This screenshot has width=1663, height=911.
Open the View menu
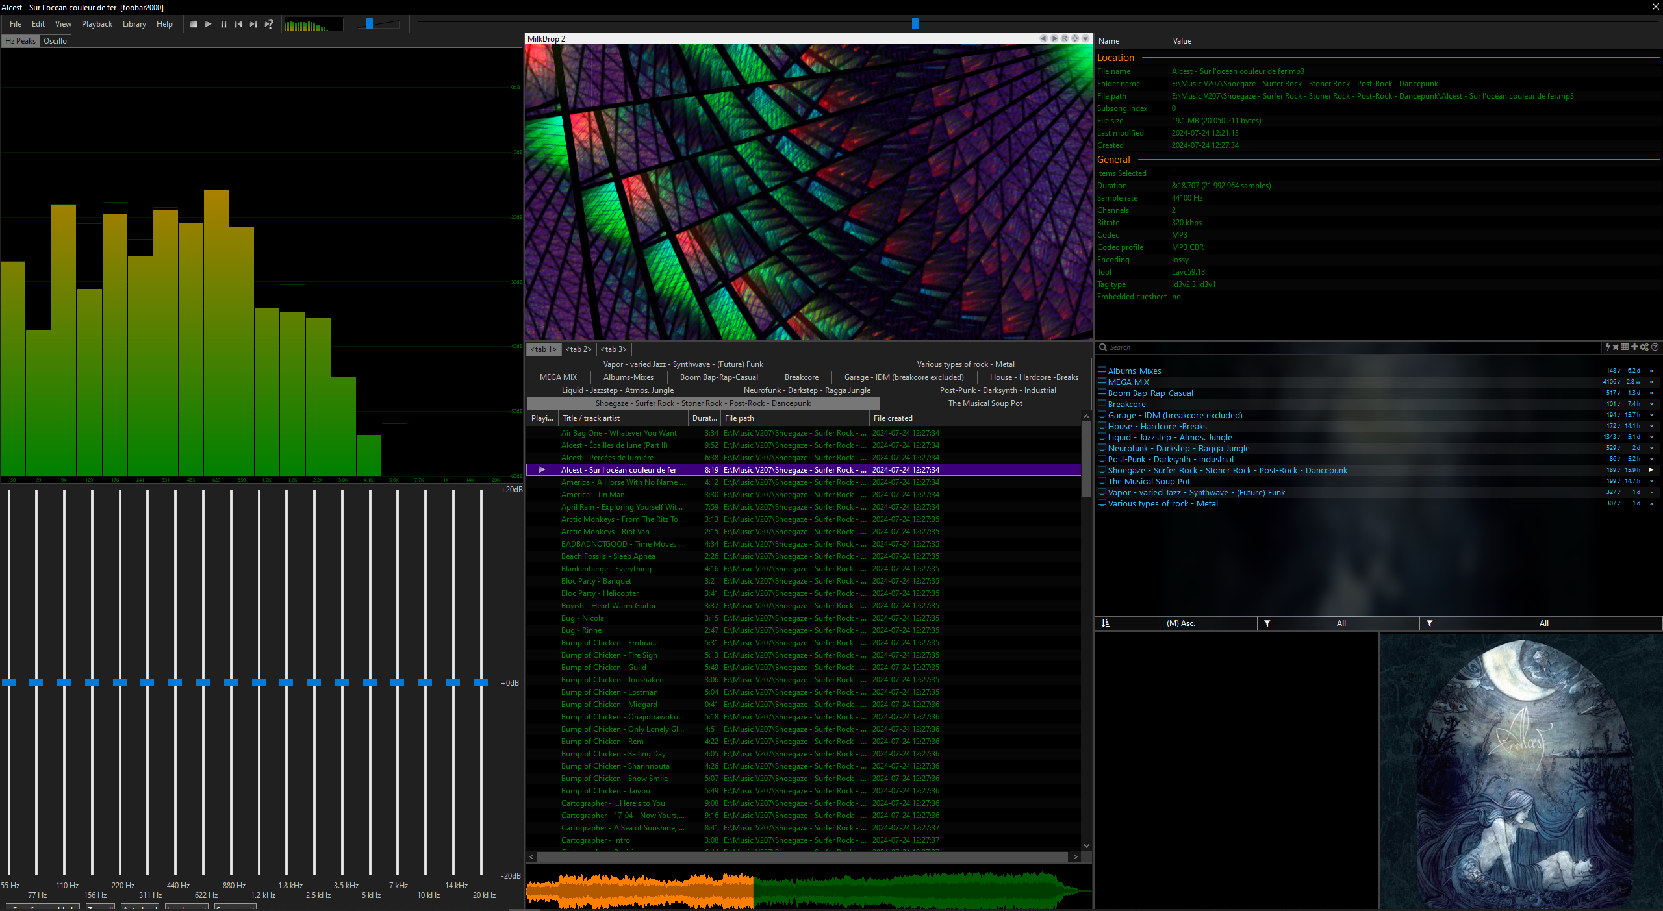(63, 24)
